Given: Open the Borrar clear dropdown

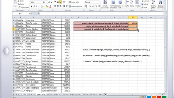Looking at the screenshot, I should point(145,7).
